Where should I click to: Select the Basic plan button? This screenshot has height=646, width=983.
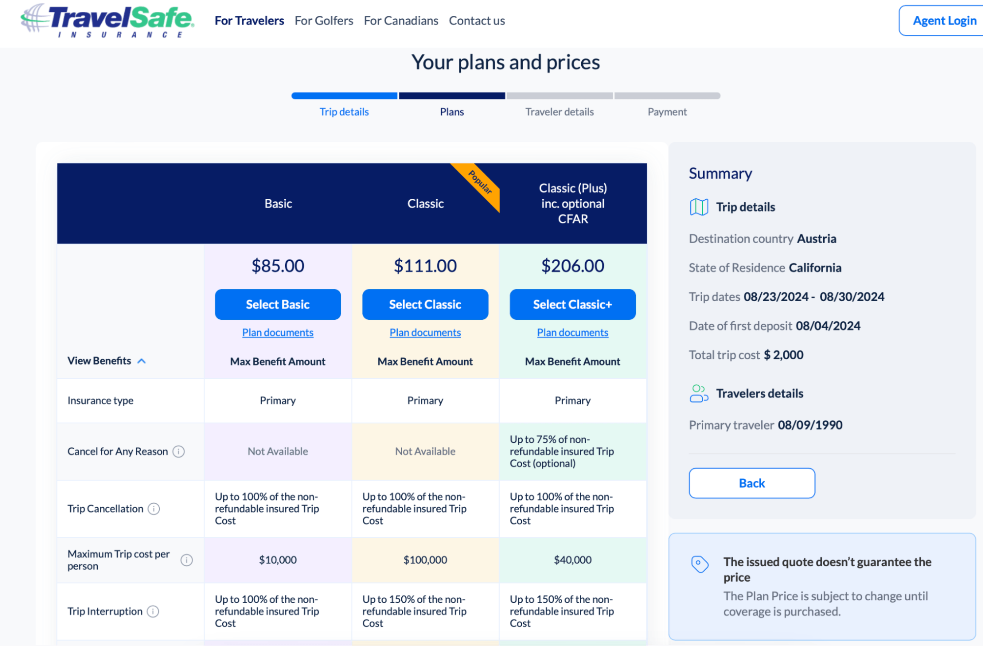coord(277,305)
